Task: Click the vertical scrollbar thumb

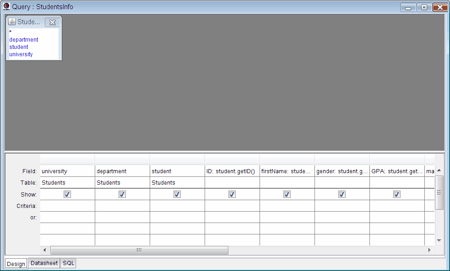Action: pos(439,192)
